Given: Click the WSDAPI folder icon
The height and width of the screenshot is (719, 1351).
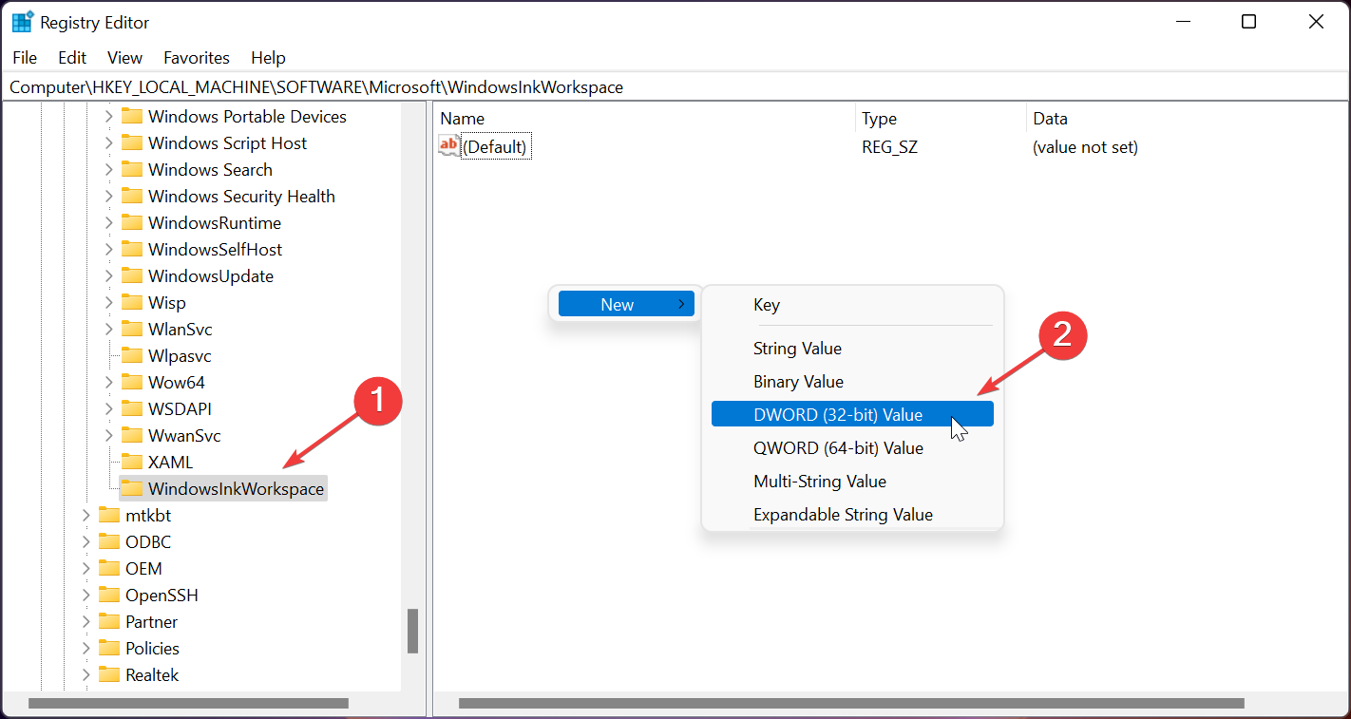Looking at the screenshot, I should pyautogui.click(x=132, y=408).
